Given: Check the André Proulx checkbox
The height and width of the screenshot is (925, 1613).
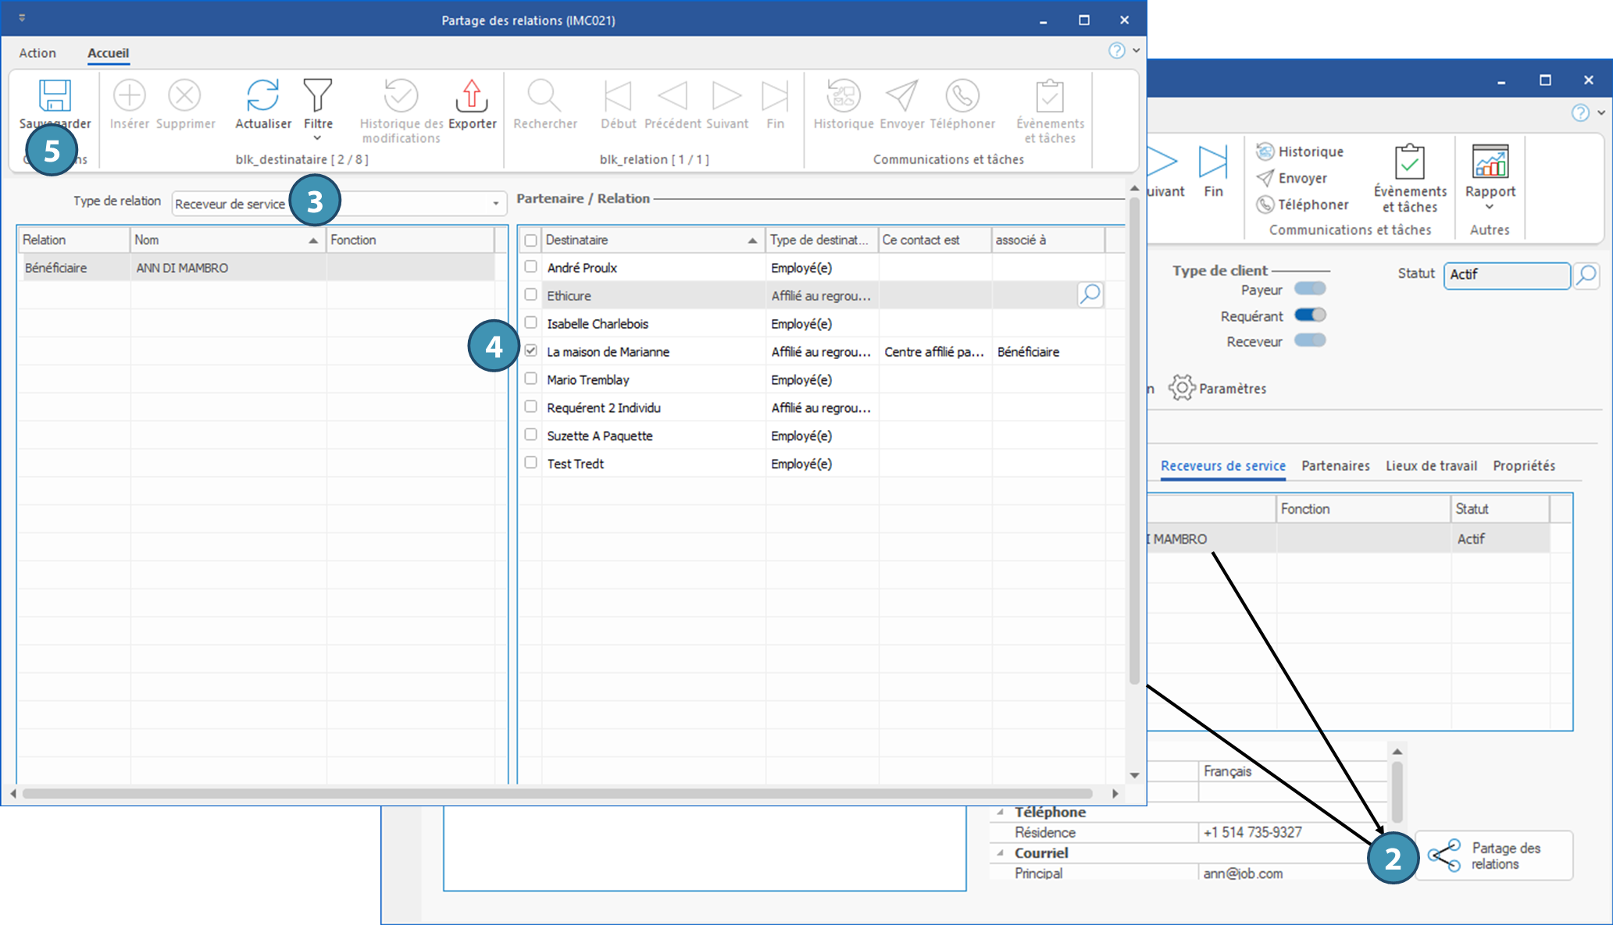Looking at the screenshot, I should [x=531, y=267].
